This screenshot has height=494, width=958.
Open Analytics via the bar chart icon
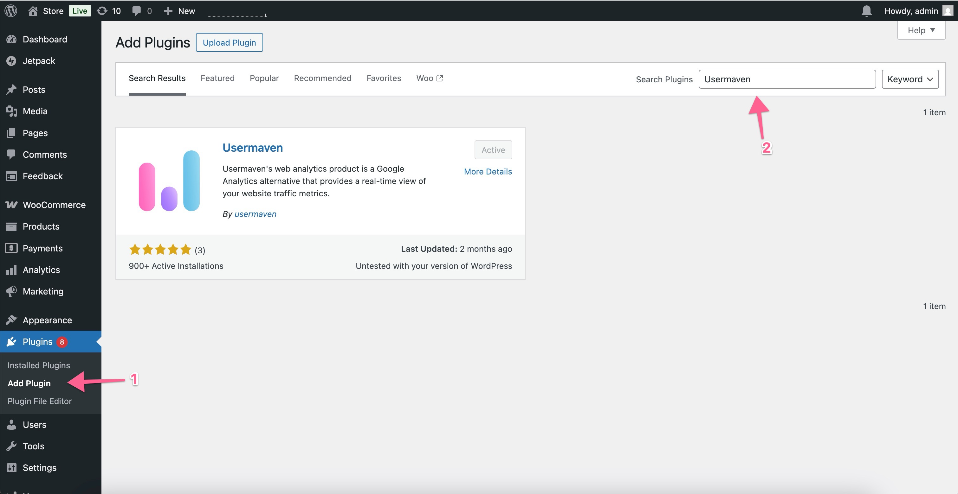(x=11, y=270)
